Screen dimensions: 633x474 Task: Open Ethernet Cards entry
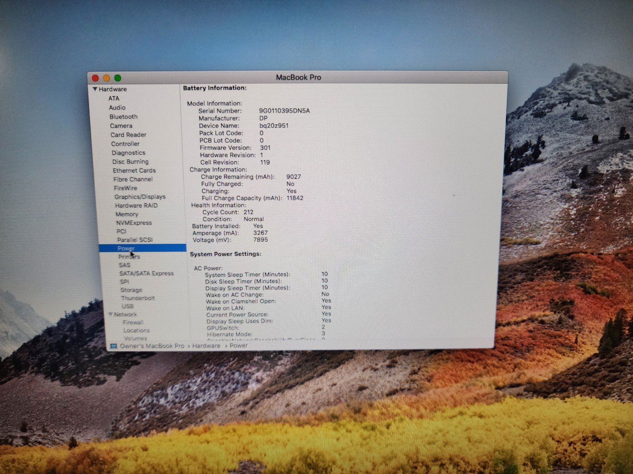click(x=135, y=171)
